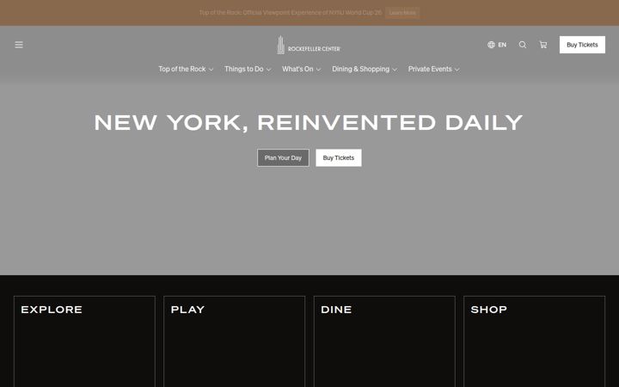The width and height of the screenshot is (619, 387).
Task: Click the 'NEW YORK, REINVENTED DAILY' headline
Action: [x=309, y=123]
